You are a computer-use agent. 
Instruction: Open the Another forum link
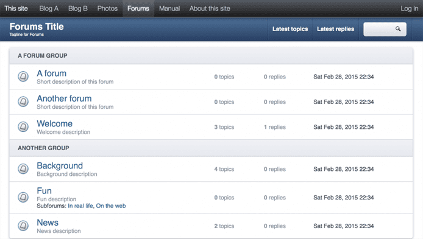[64, 99]
